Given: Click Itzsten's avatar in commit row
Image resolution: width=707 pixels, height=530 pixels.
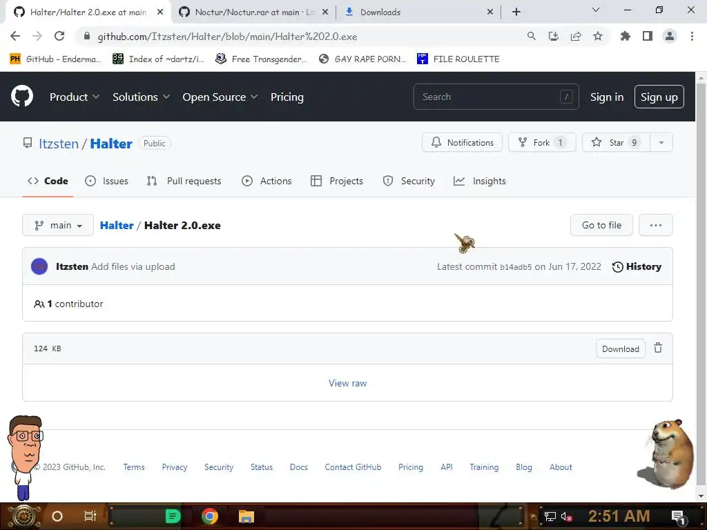Looking at the screenshot, I should [39, 266].
